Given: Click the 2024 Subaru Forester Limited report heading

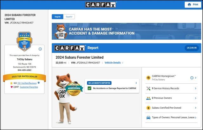Looking at the screenshot, I should tap(80, 57).
